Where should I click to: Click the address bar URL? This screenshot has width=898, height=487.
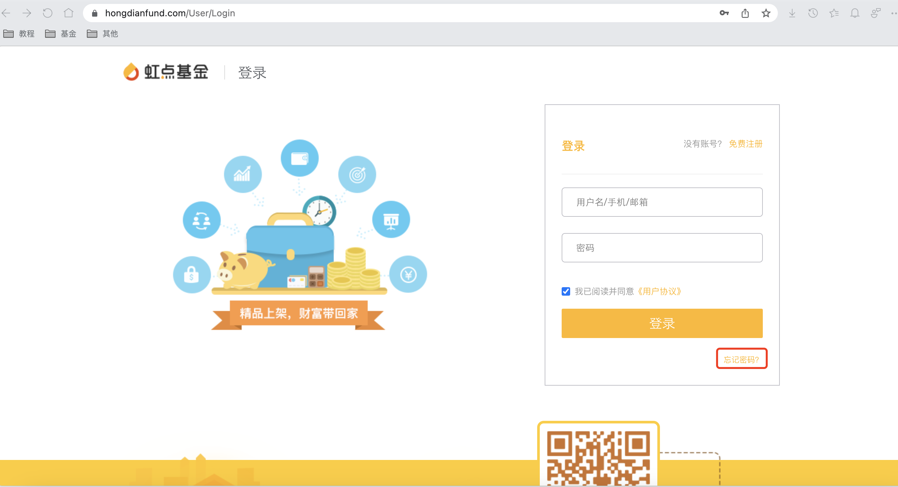[x=170, y=13]
